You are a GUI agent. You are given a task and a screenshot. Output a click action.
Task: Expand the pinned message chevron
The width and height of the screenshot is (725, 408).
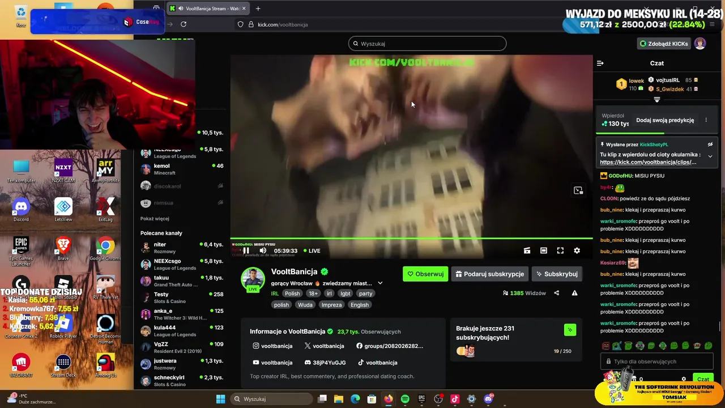click(x=710, y=156)
